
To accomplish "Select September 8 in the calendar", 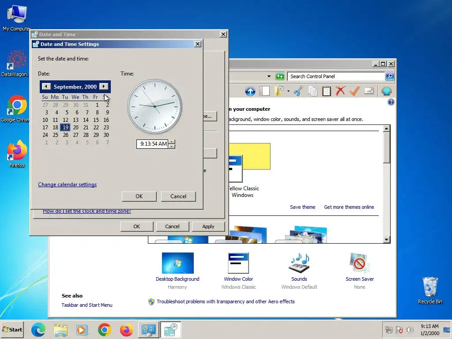I will click(97, 113).
